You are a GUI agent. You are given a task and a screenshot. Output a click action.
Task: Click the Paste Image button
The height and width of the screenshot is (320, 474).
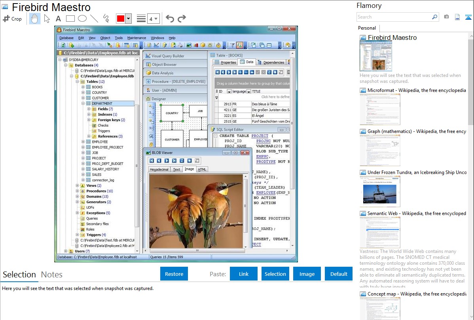(x=307, y=274)
